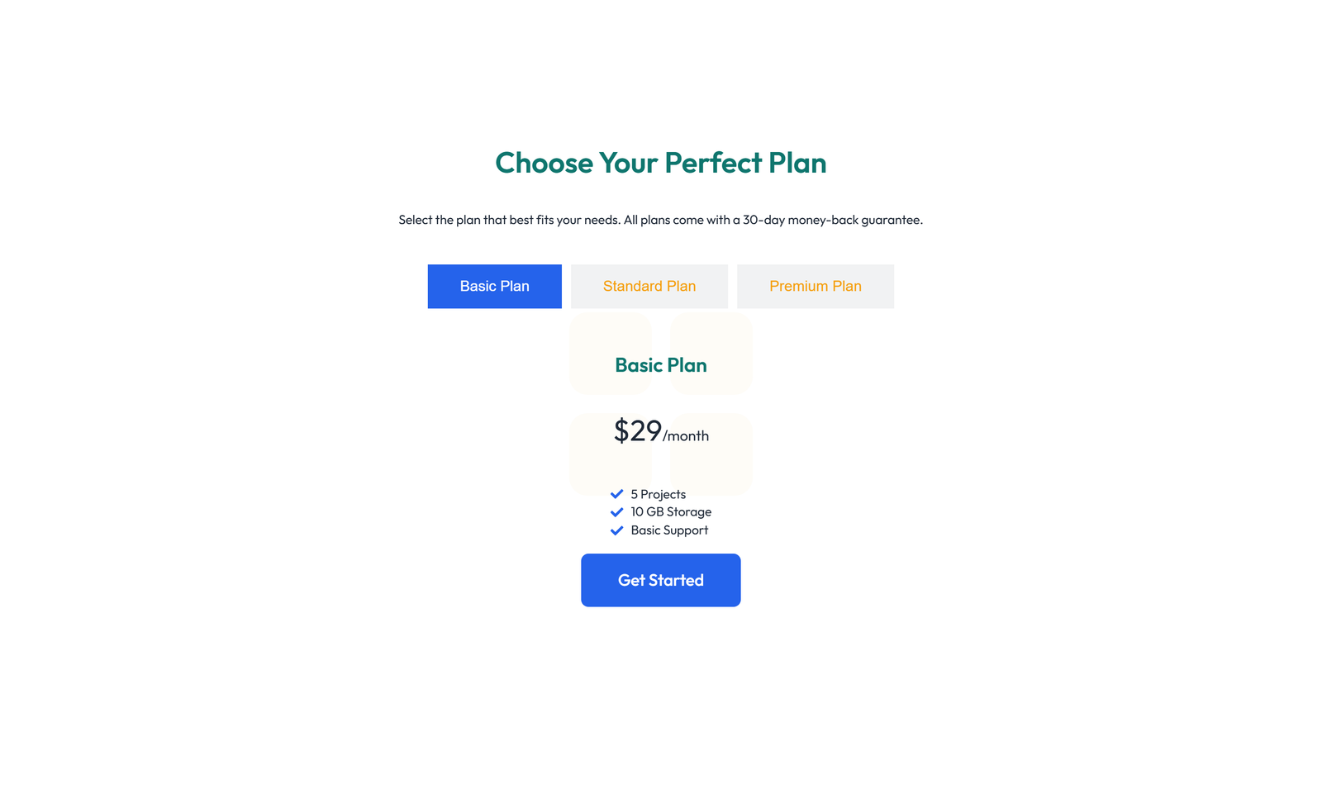Click the Basic Support feature text

668,530
